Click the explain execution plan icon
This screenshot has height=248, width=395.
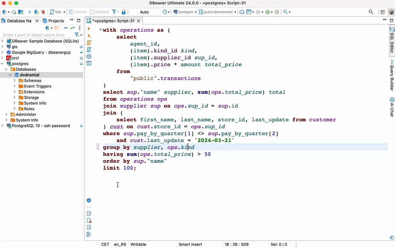pyautogui.click(x=89, y=49)
